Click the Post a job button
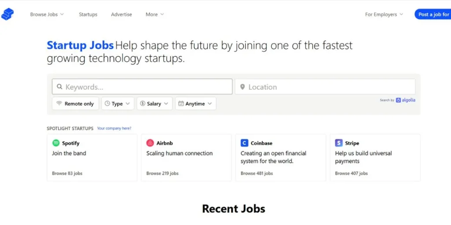 tap(433, 15)
